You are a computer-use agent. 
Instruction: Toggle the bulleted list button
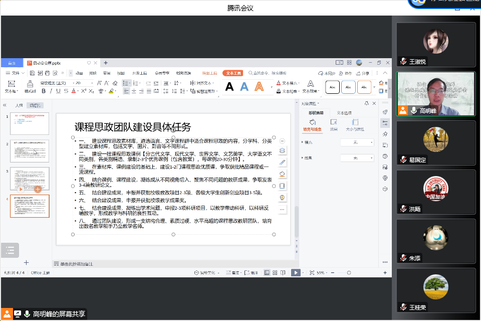(x=125, y=83)
